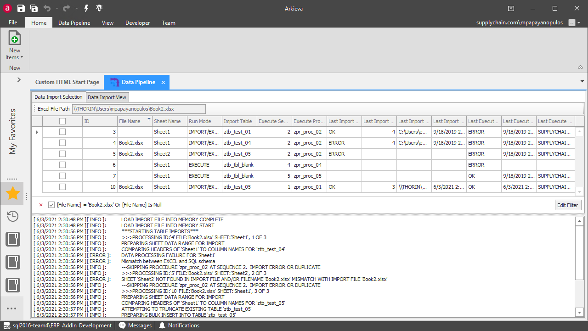
Task: Click the star Favorites icon
Action: pyautogui.click(x=12, y=194)
